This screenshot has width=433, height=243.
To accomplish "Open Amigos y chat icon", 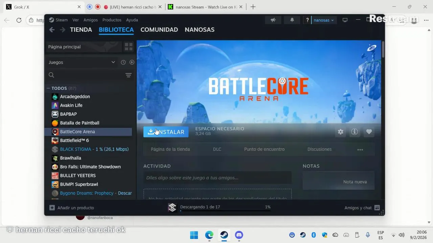I will pos(377,208).
